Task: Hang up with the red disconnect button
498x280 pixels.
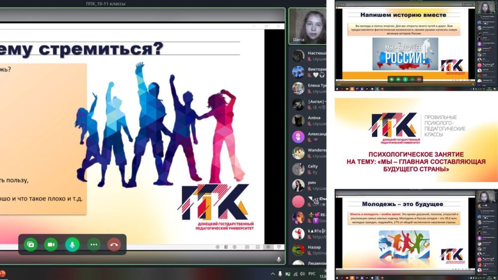Action: 114,245
